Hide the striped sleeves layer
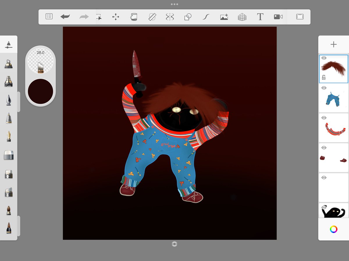 tap(324, 118)
